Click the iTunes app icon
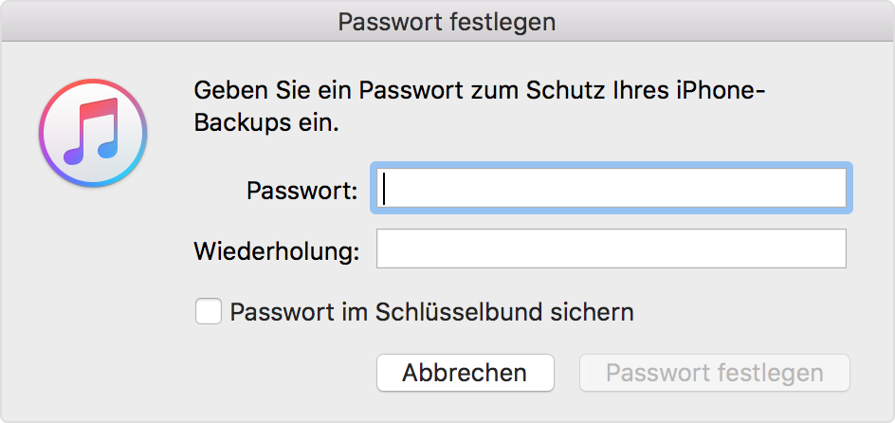This screenshot has height=423, width=895. [92, 132]
